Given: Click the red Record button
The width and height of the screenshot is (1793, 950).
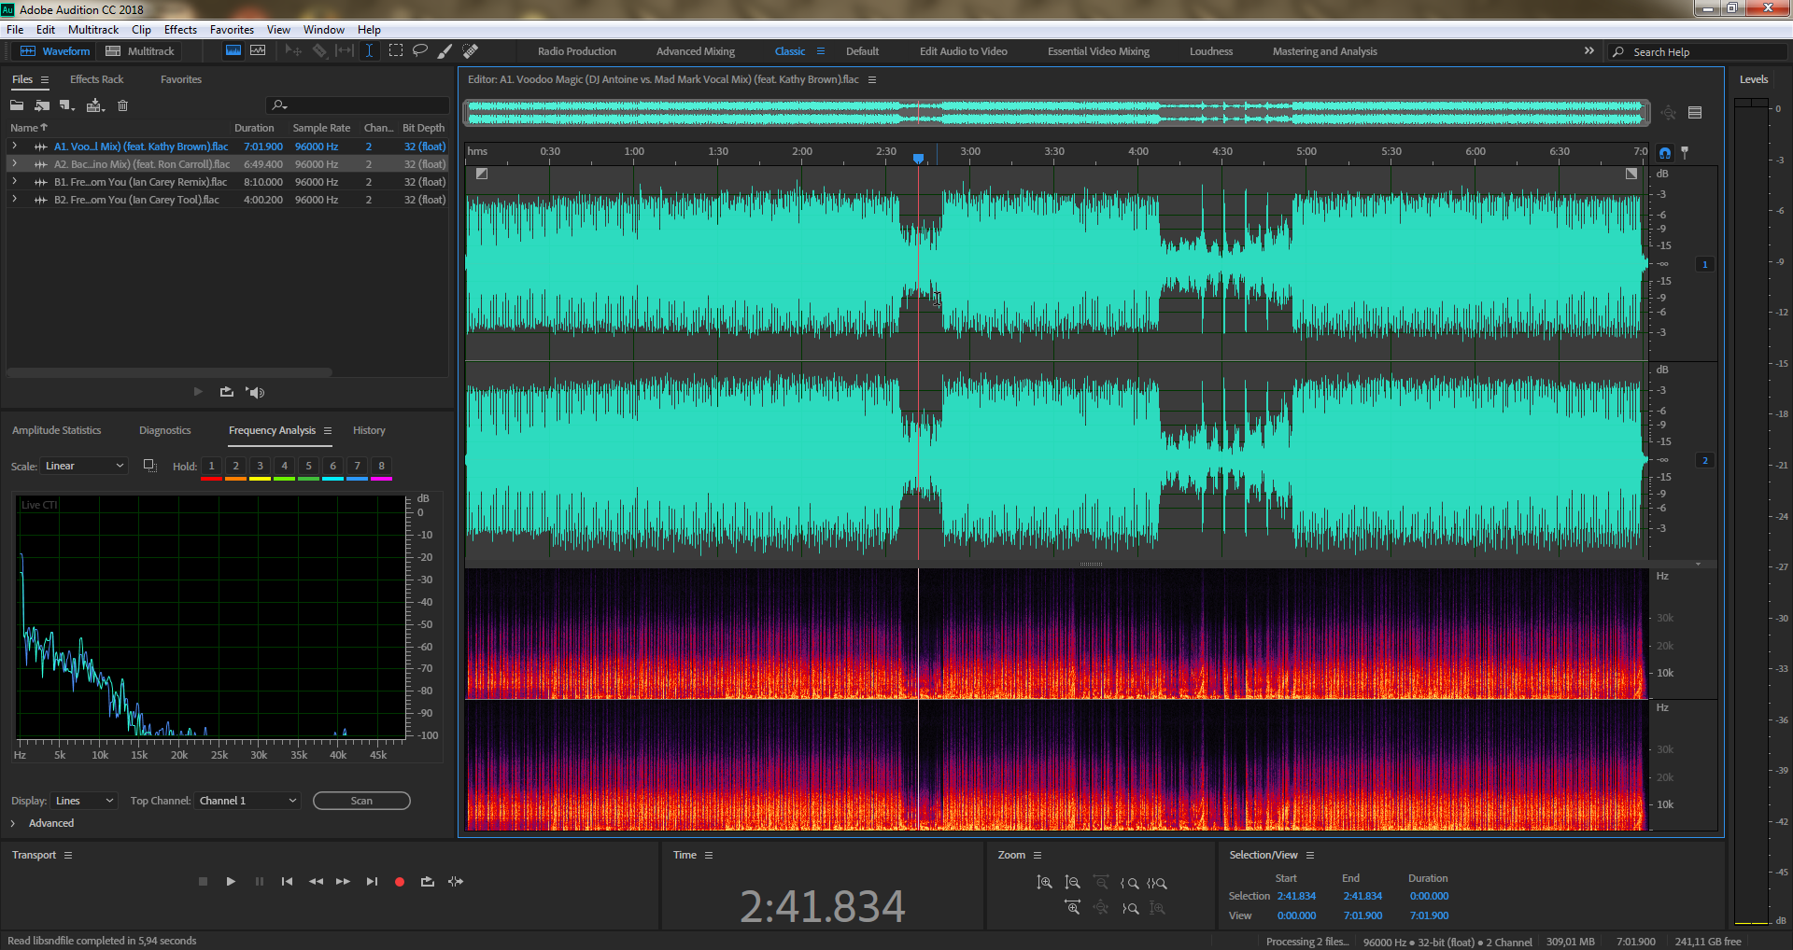Looking at the screenshot, I should pyautogui.click(x=400, y=881).
